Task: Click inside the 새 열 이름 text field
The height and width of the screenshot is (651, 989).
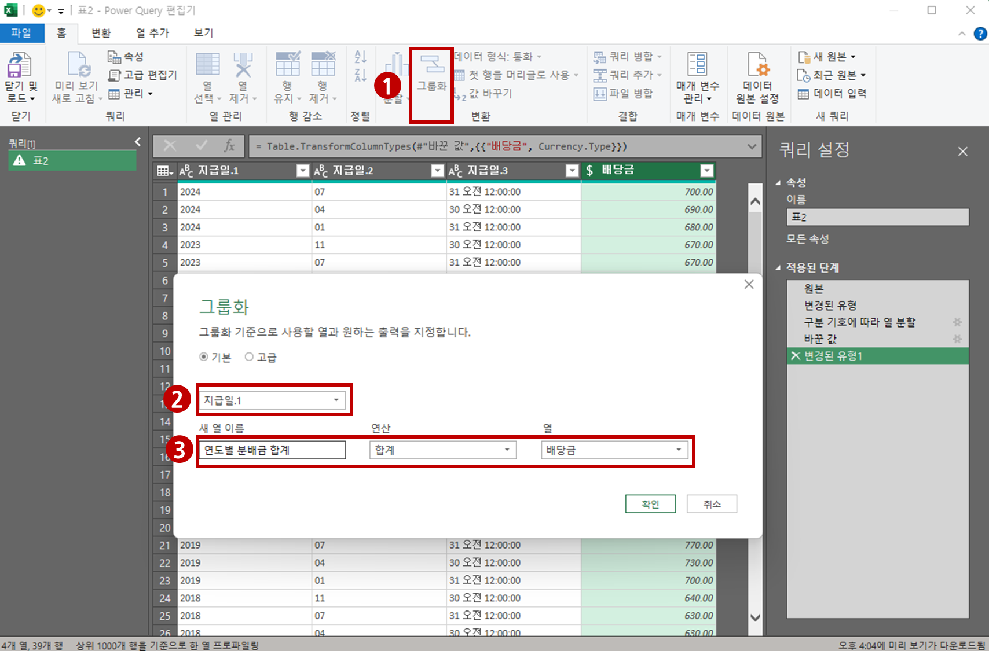Action: click(x=271, y=450)
